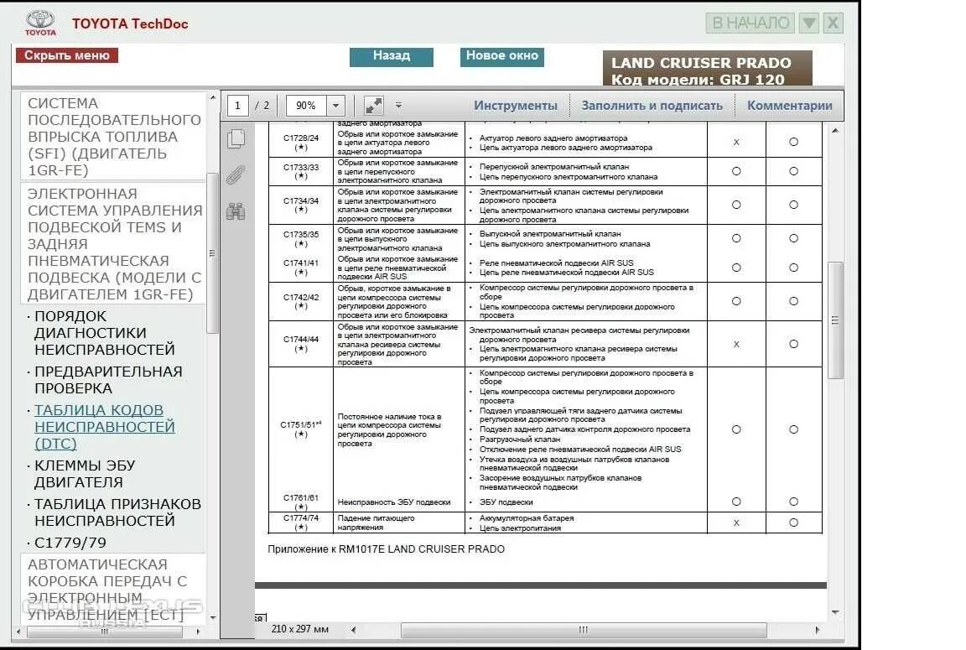Click the zoom percentage field showing 90%

coord(306,106)
